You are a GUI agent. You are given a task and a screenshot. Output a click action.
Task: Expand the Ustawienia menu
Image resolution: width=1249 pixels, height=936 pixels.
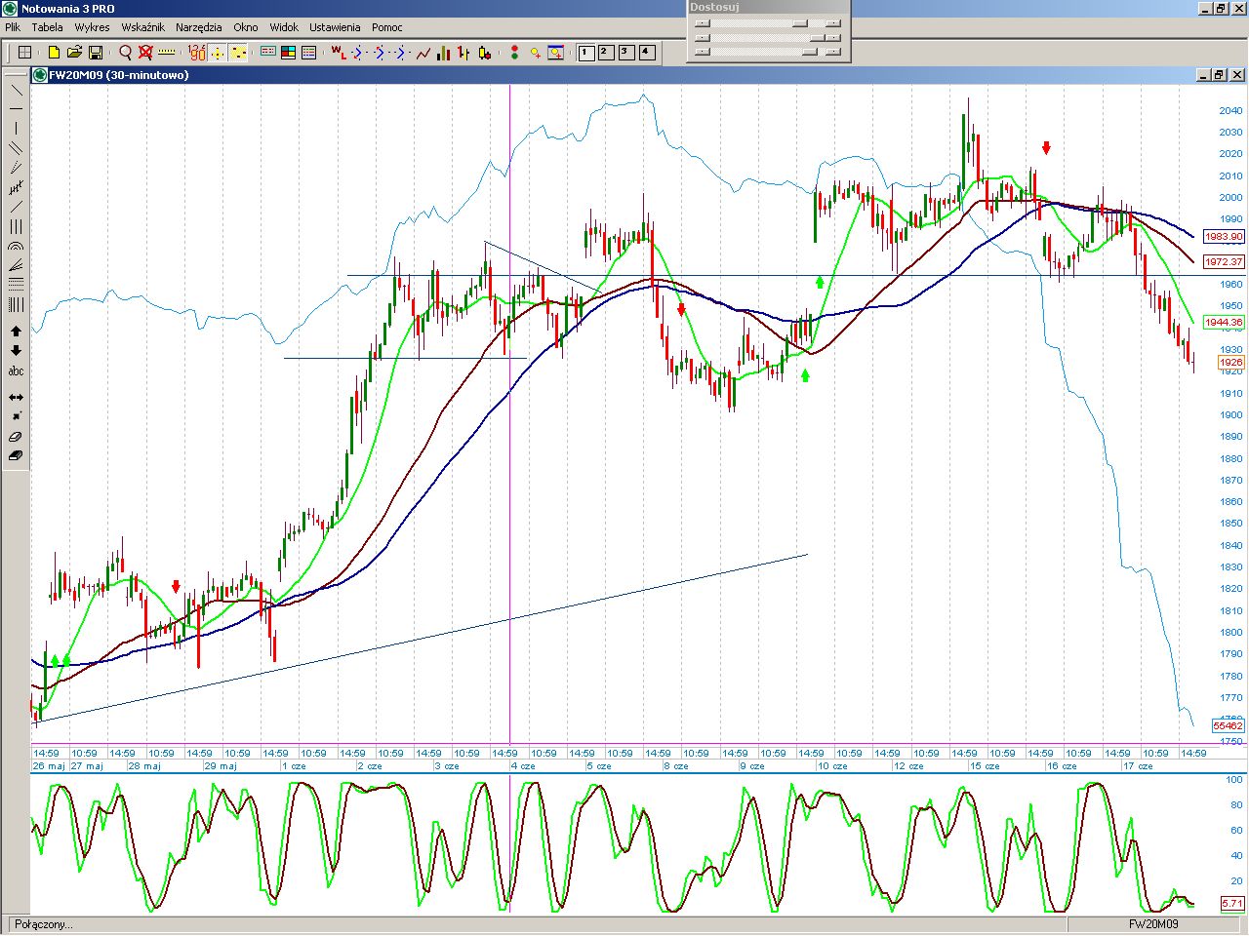(x=335, y=27)
